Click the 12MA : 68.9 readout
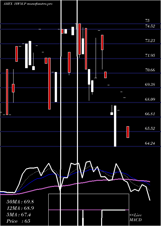Image resolution: width=161 pixels, height=226 pixels. point(20,208)
